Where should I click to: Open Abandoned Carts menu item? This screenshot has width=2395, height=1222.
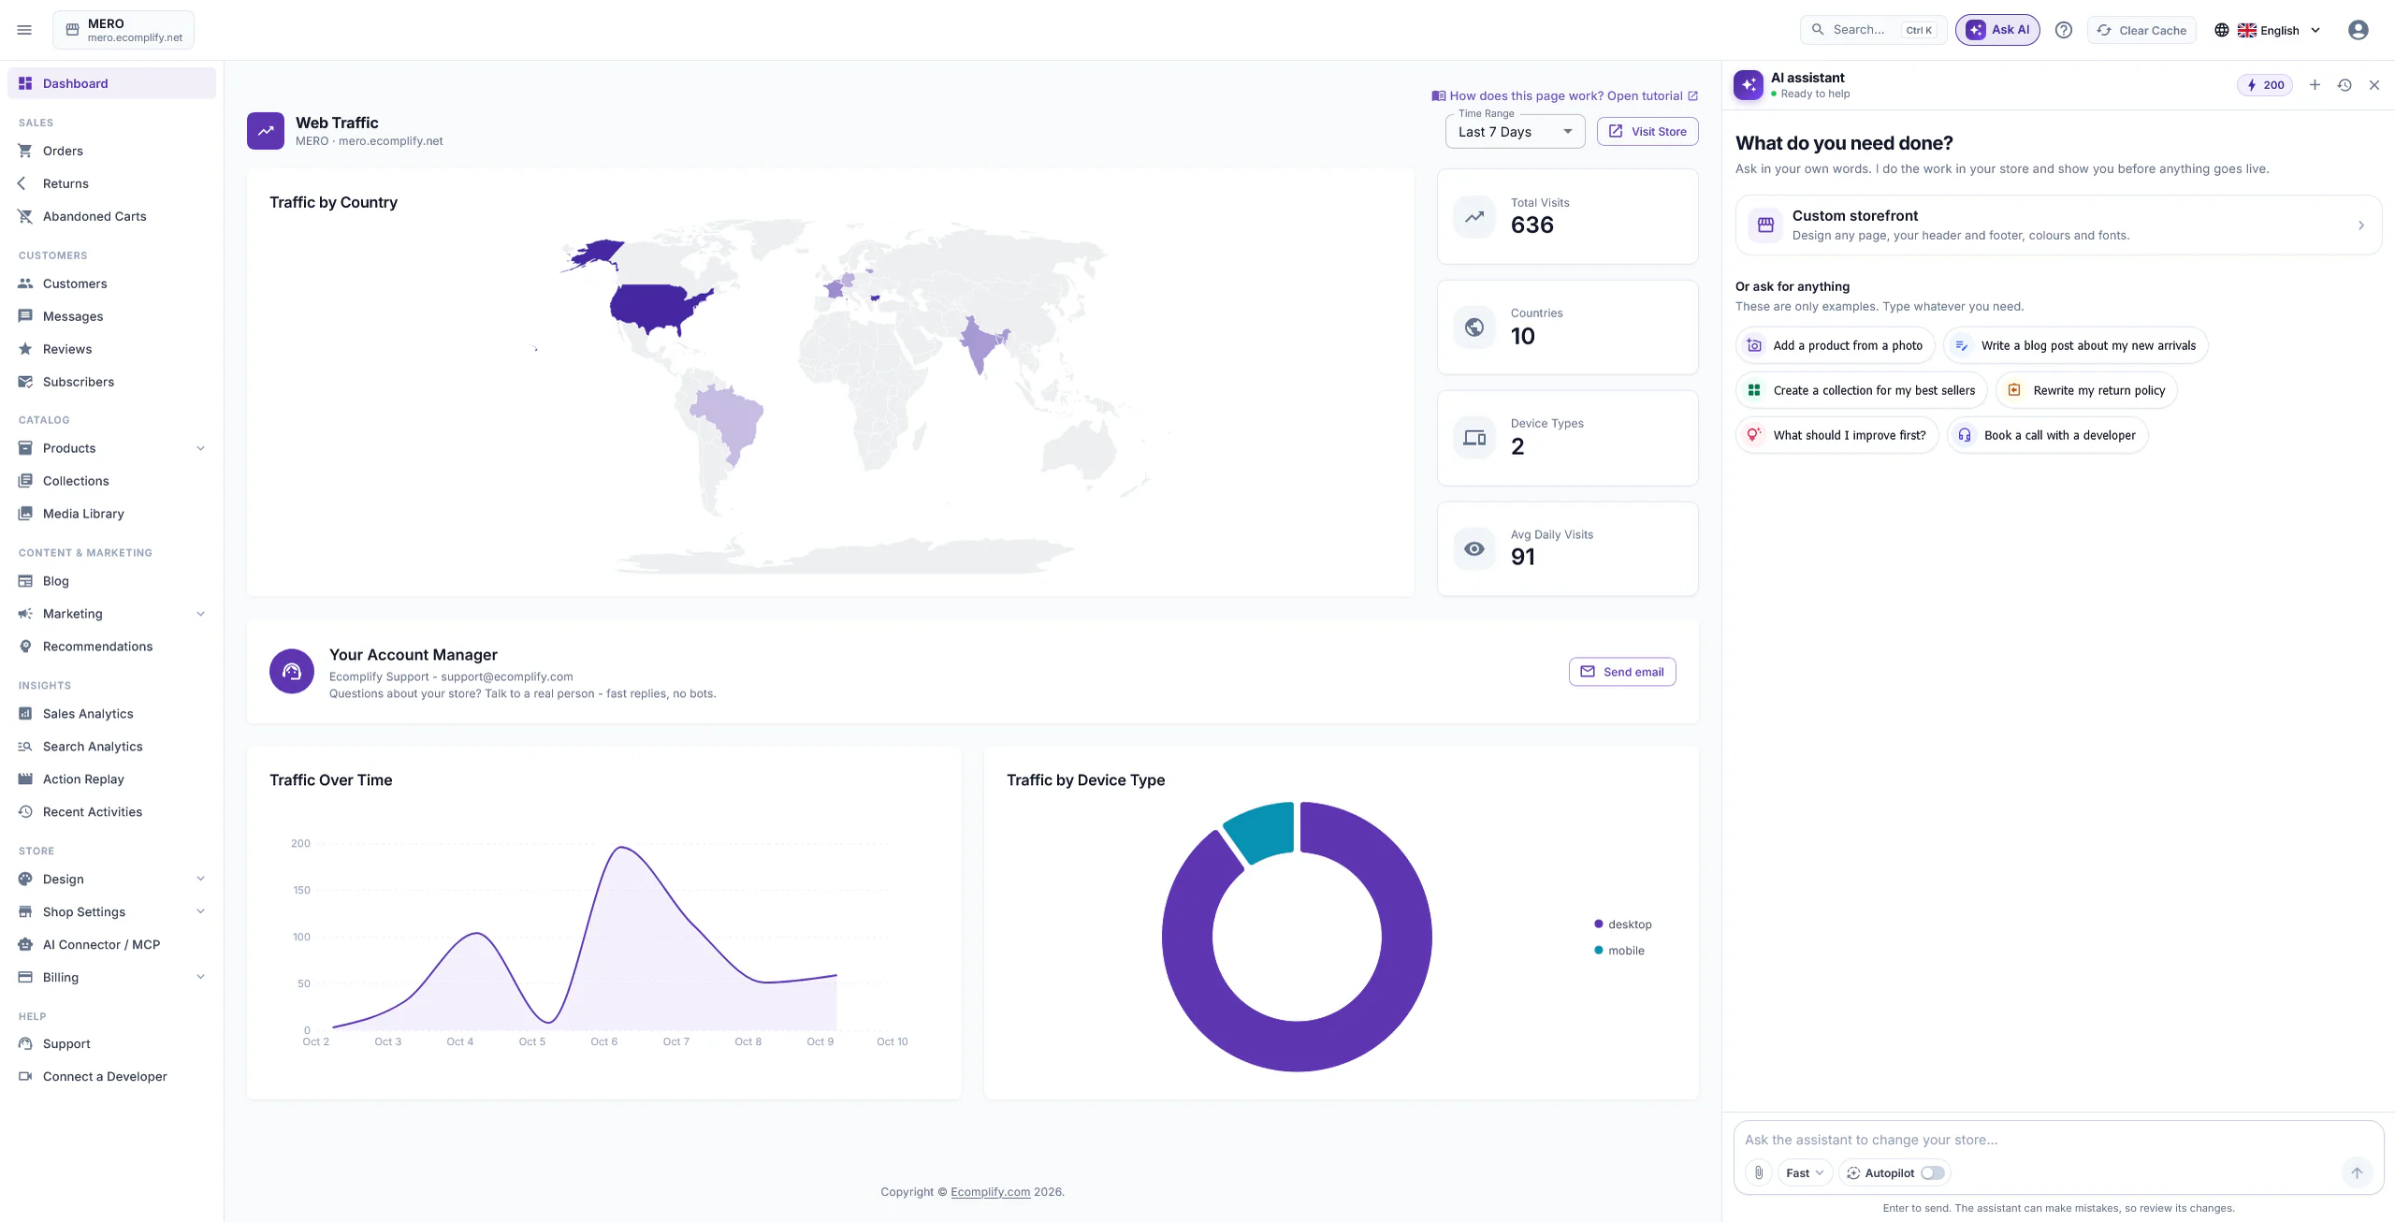pos(111,216)
